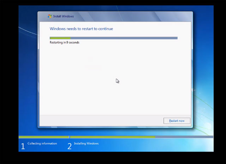This screenshot has height=164, width=226.
Task: Click the "Collecting information" step label
Action: pos(42,143)
